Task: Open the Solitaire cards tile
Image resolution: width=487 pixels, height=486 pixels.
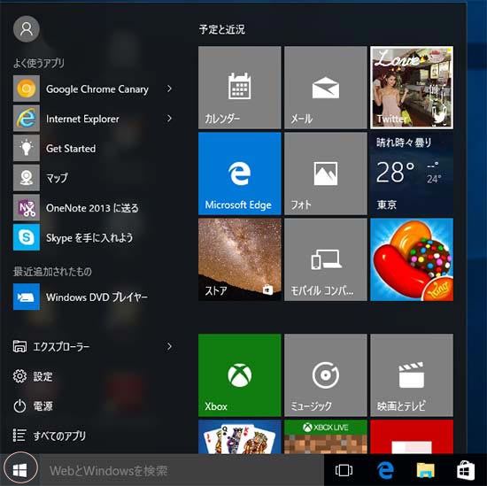Action: [x=239, y=436]
